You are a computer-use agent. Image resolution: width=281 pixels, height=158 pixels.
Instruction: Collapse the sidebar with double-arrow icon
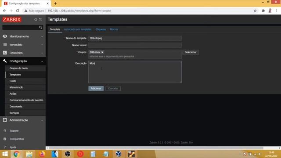(x=36, y=19)
